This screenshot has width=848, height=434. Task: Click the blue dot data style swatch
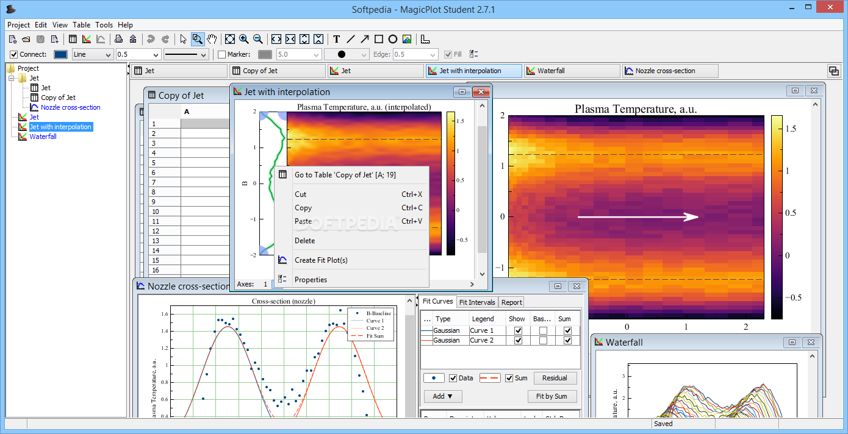[x=434, y=378]
